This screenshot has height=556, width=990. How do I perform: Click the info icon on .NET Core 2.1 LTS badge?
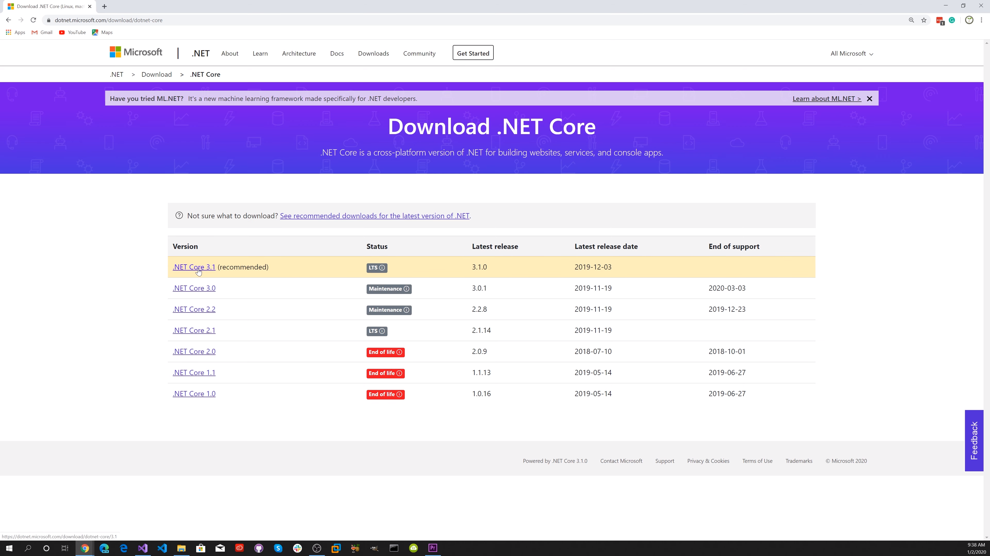pyautogui.click(x=382, y=331)
